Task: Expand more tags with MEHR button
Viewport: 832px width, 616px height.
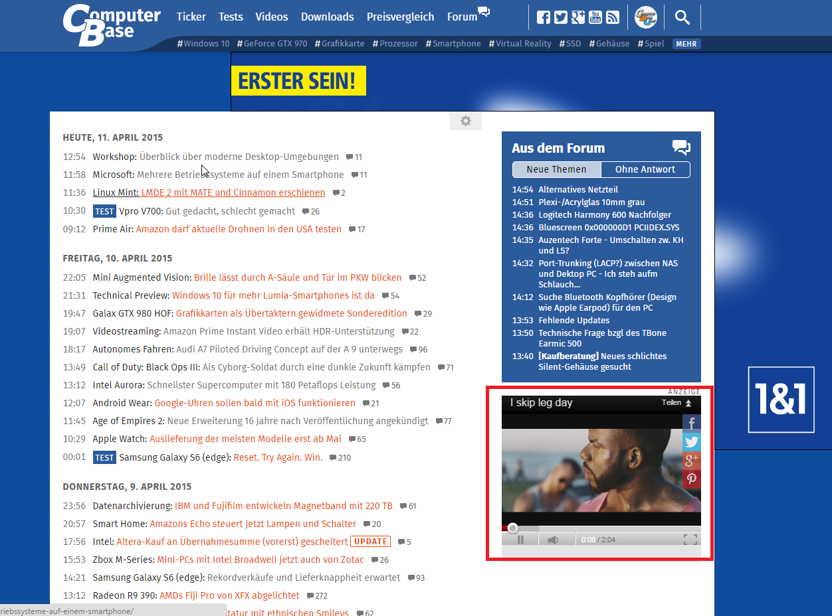Action: click(686, 44)
